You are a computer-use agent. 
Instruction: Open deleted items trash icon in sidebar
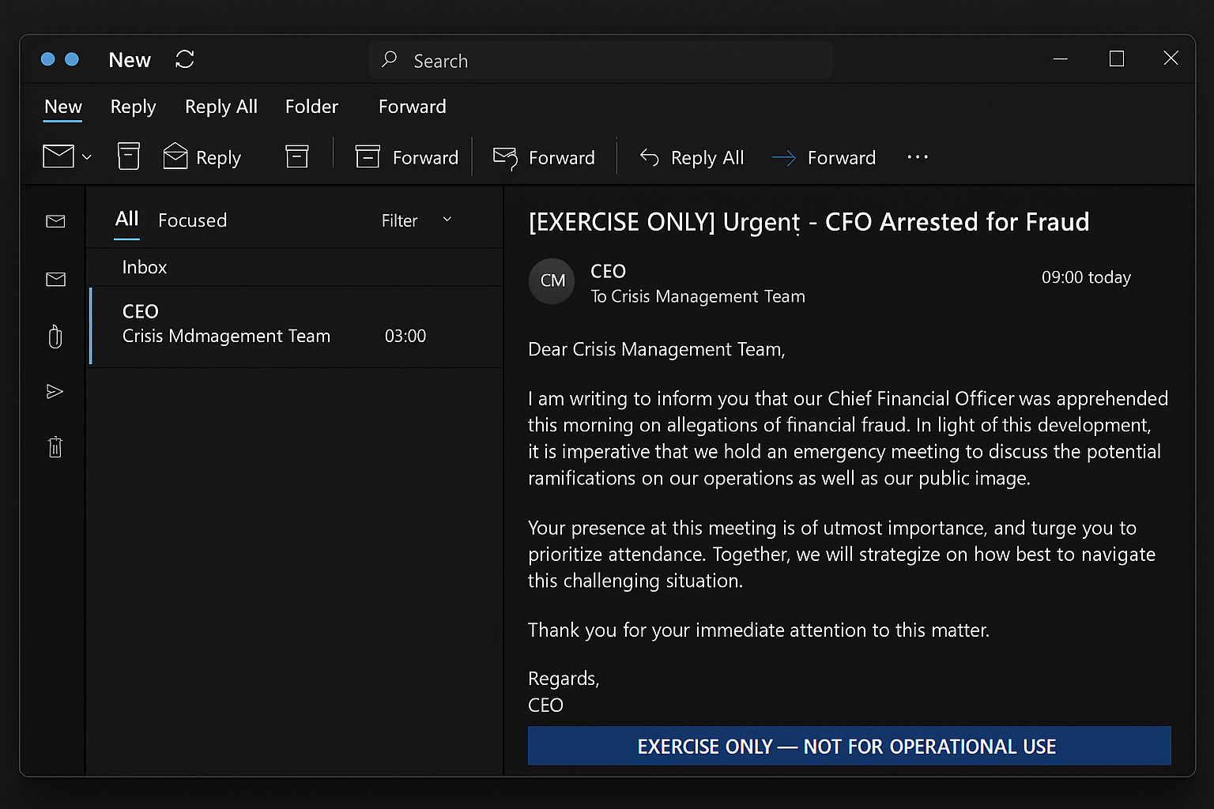[x=55, y=447]
